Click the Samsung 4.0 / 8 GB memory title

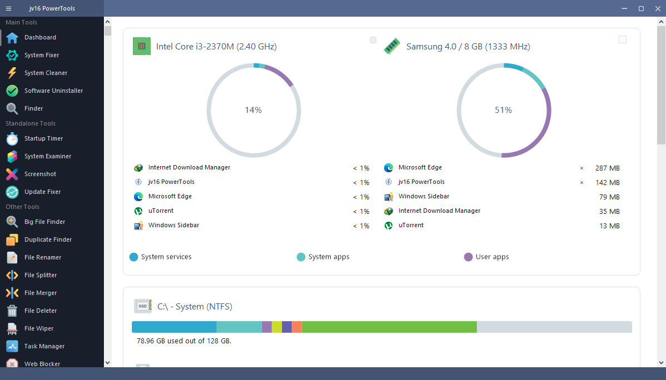468,47
